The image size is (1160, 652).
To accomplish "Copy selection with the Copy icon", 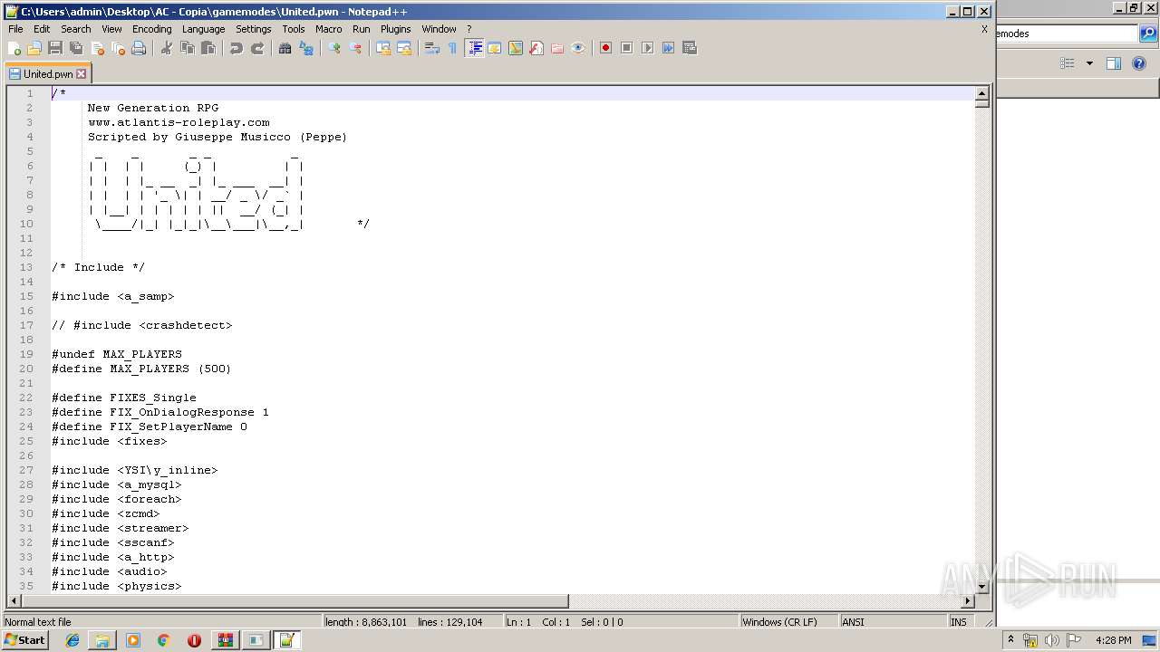I will click(x=188, y=48).
